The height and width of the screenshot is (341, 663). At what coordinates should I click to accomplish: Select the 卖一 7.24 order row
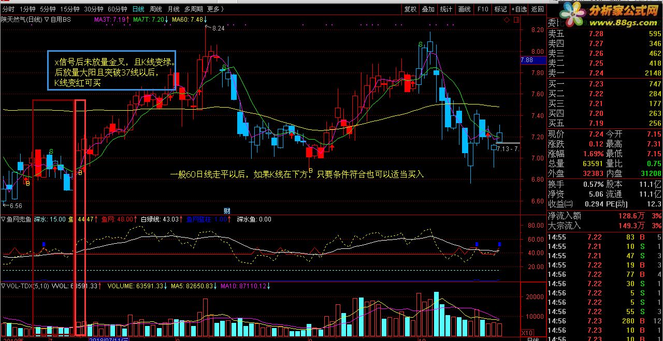click(605, 73)
